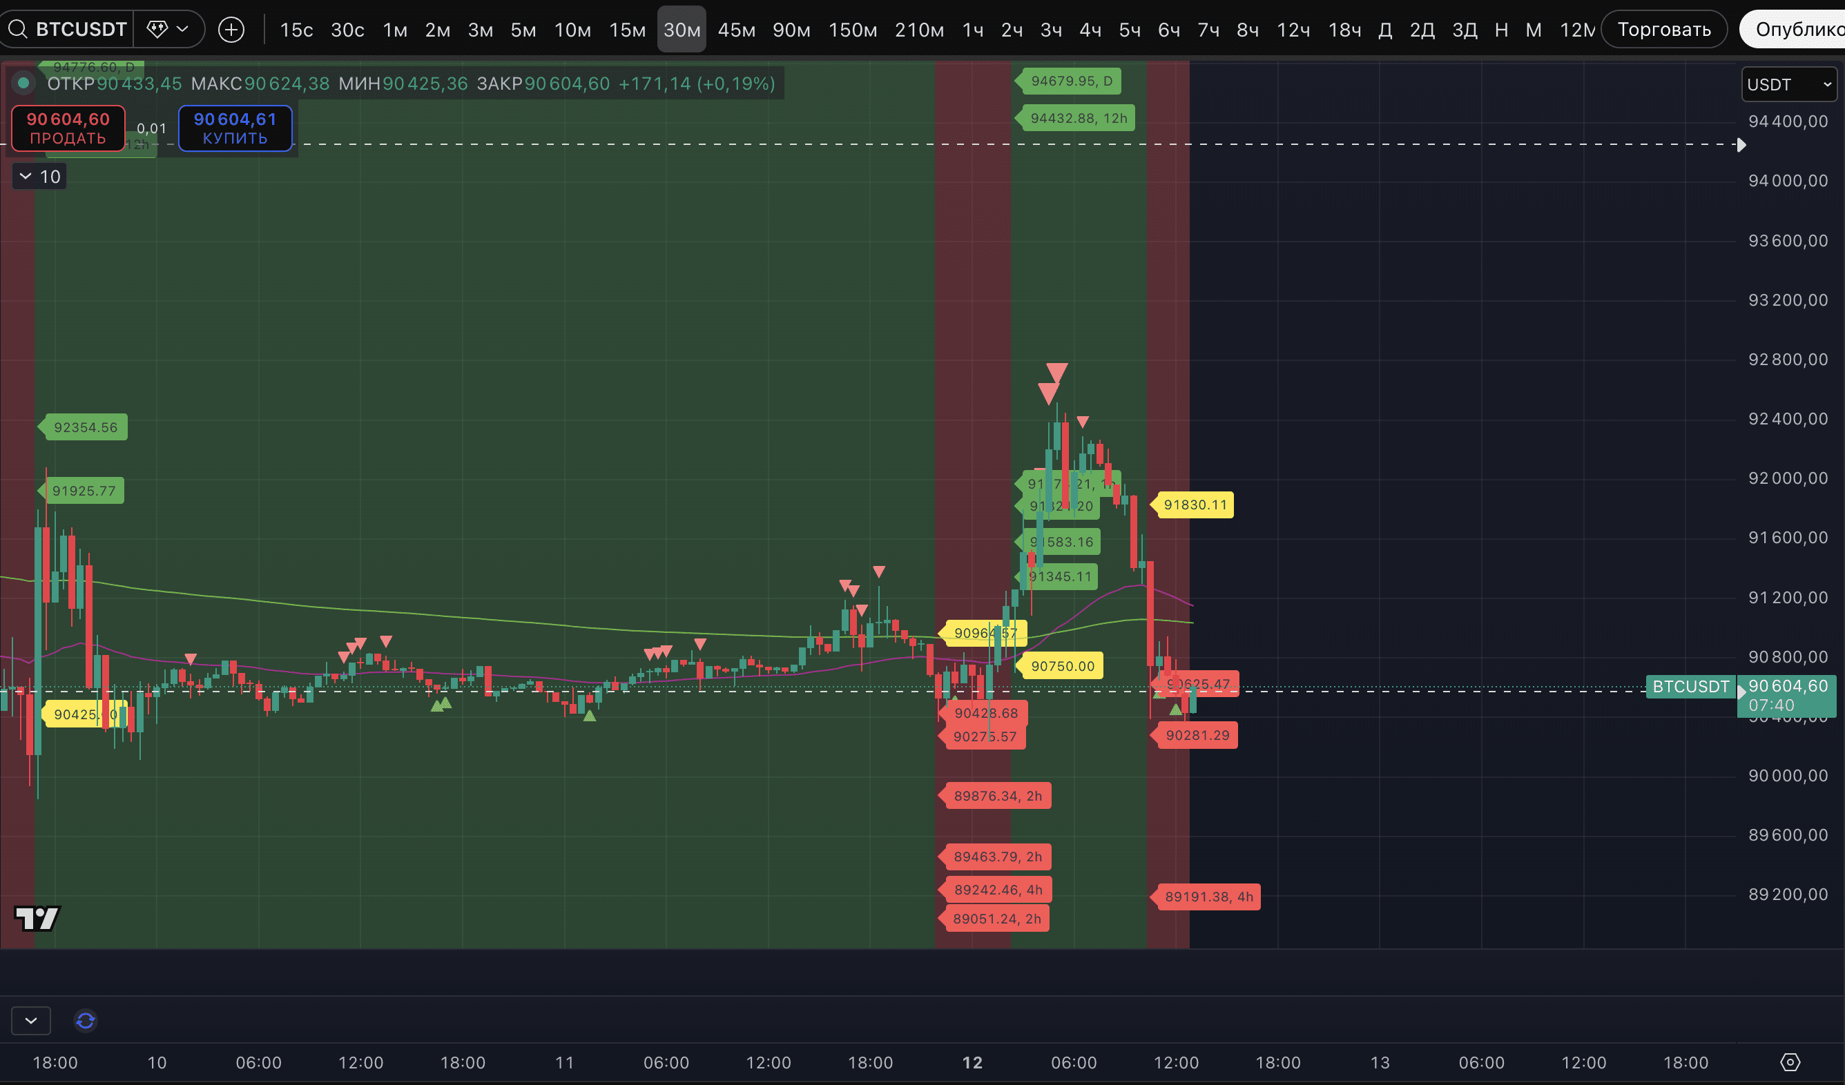1845x1085 pixels.
Task: Click the green market status dot
Action: tap(23, 84)
